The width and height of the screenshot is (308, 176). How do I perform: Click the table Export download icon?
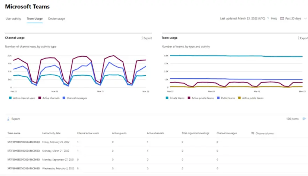pyautogui.click(x=8, y=119)
